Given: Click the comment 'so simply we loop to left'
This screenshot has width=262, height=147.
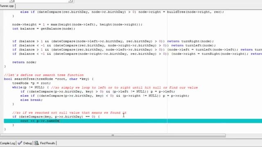Looking at the screenshot, I should pos(124,87).
